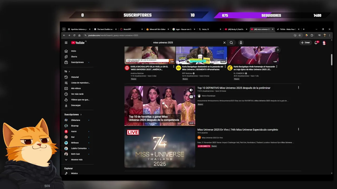This screenshot has height=189, width=337.
Task: Click the YouTube logo
Action: pyautogui.click(x=78, y=43)
